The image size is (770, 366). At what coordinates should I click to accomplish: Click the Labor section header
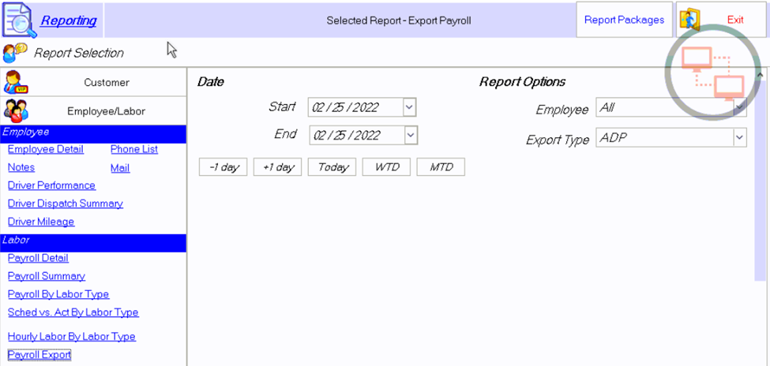(93, 243)
